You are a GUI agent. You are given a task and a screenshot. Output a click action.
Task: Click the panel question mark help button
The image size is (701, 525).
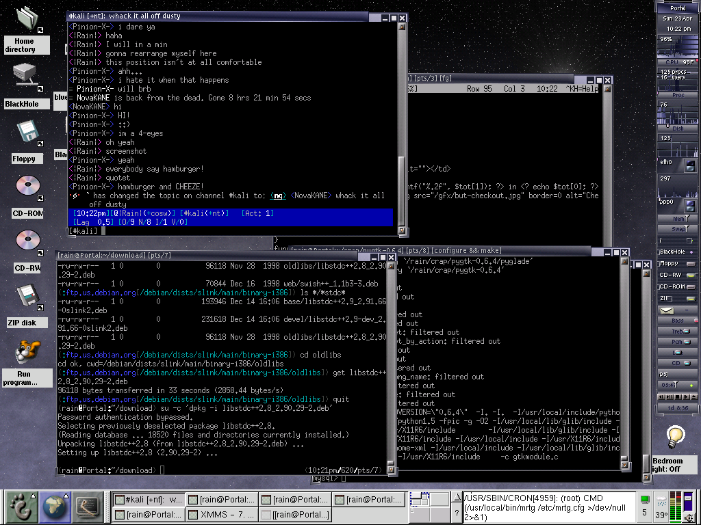click(457, 514)
